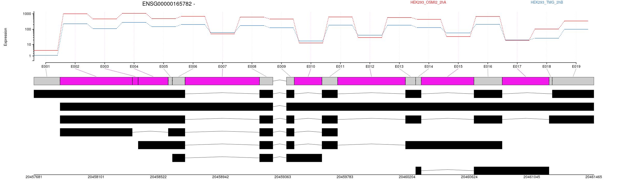Click the magenta E010 exon bin in gene model
This screenshot has width=622, height=181.
[x=308, y=81]
